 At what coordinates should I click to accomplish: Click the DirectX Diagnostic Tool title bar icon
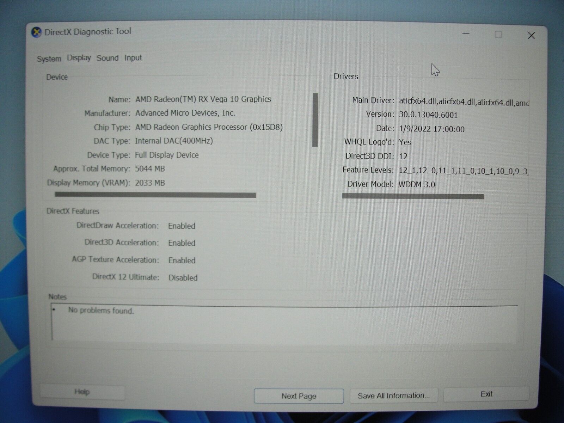36,31
